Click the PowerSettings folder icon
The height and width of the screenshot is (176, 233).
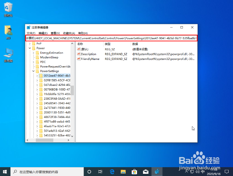click(38, 71)
